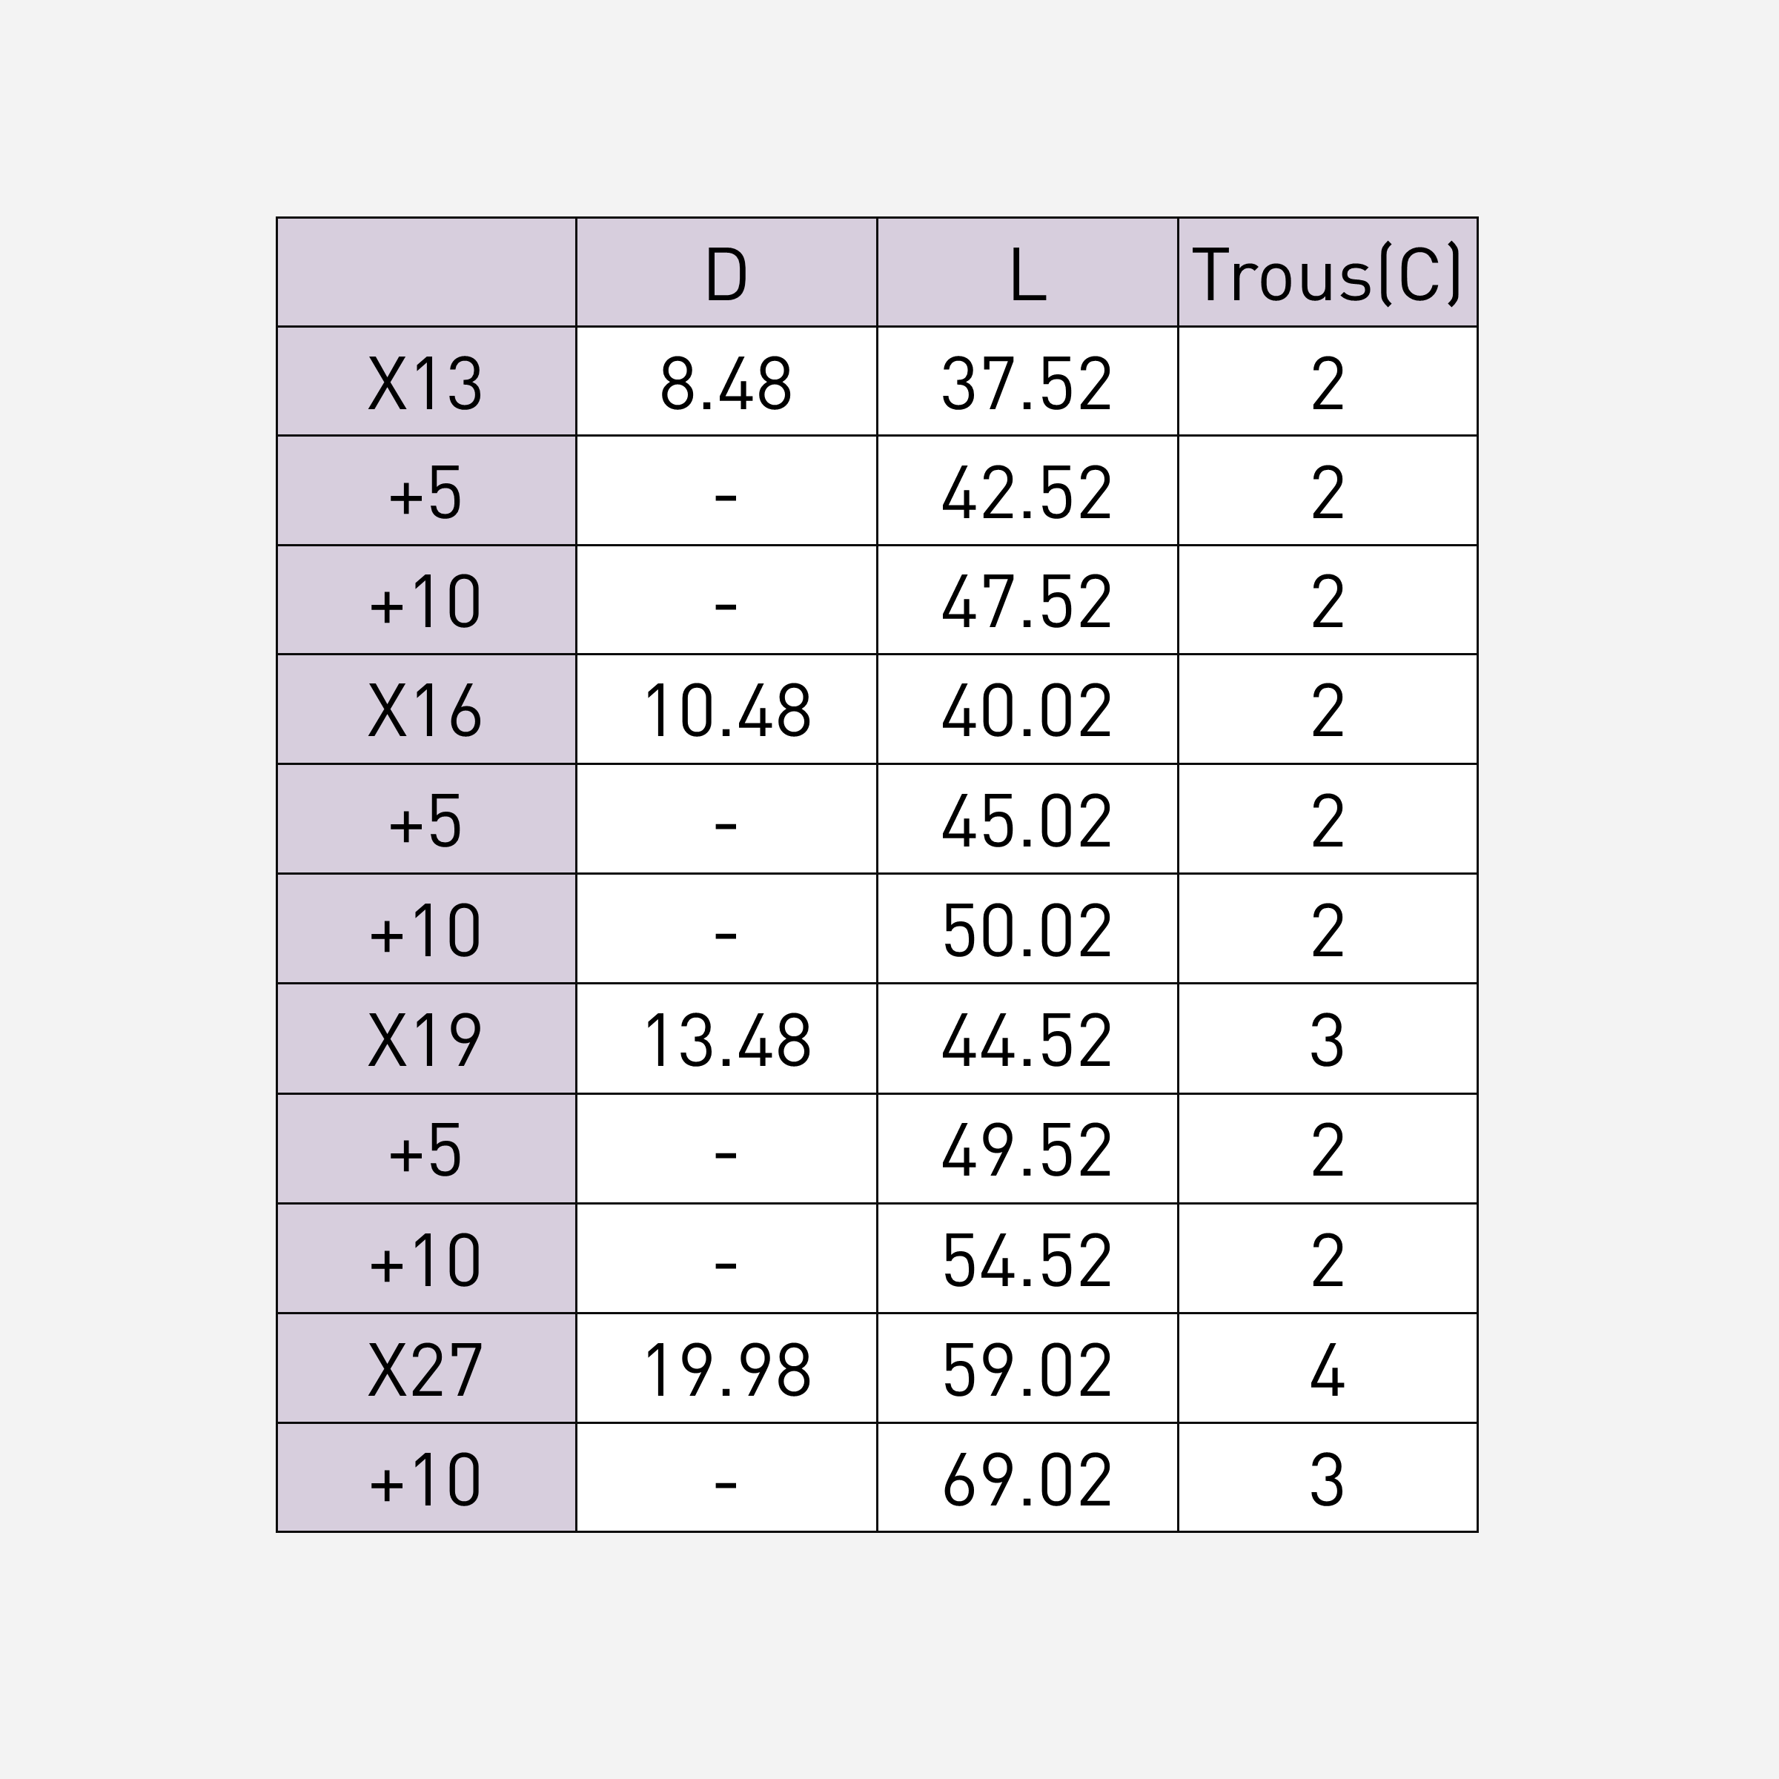This screenshot has width=1779, height=1779.
Task: Select the X19 row label
Action: coord(426,1038)
